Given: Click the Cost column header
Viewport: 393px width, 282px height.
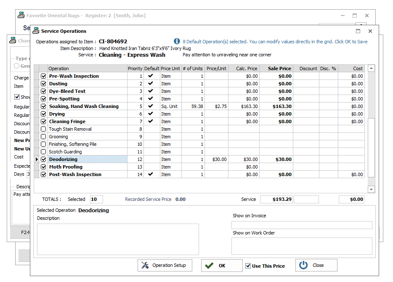Looking at the screenshot, I should [x=351, y=69].
